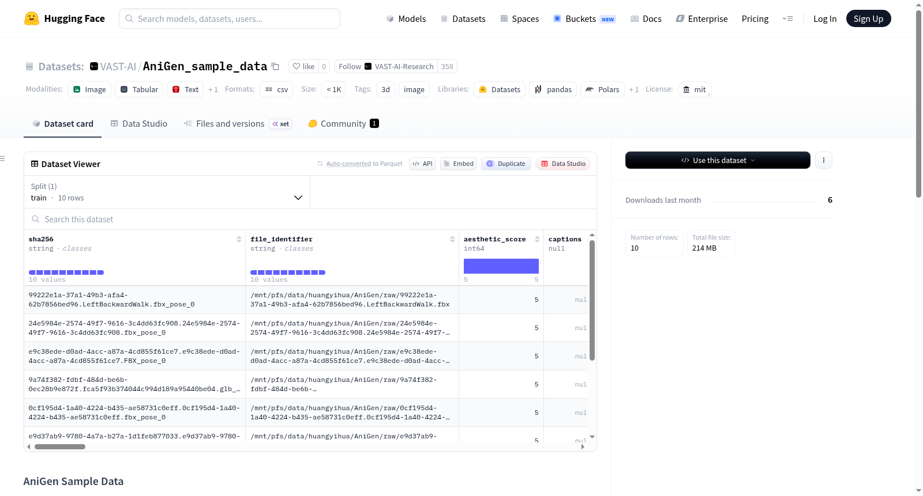923x496 pixels.
Task: Copy dataset name with the copy icon
Action: (276, 67)
